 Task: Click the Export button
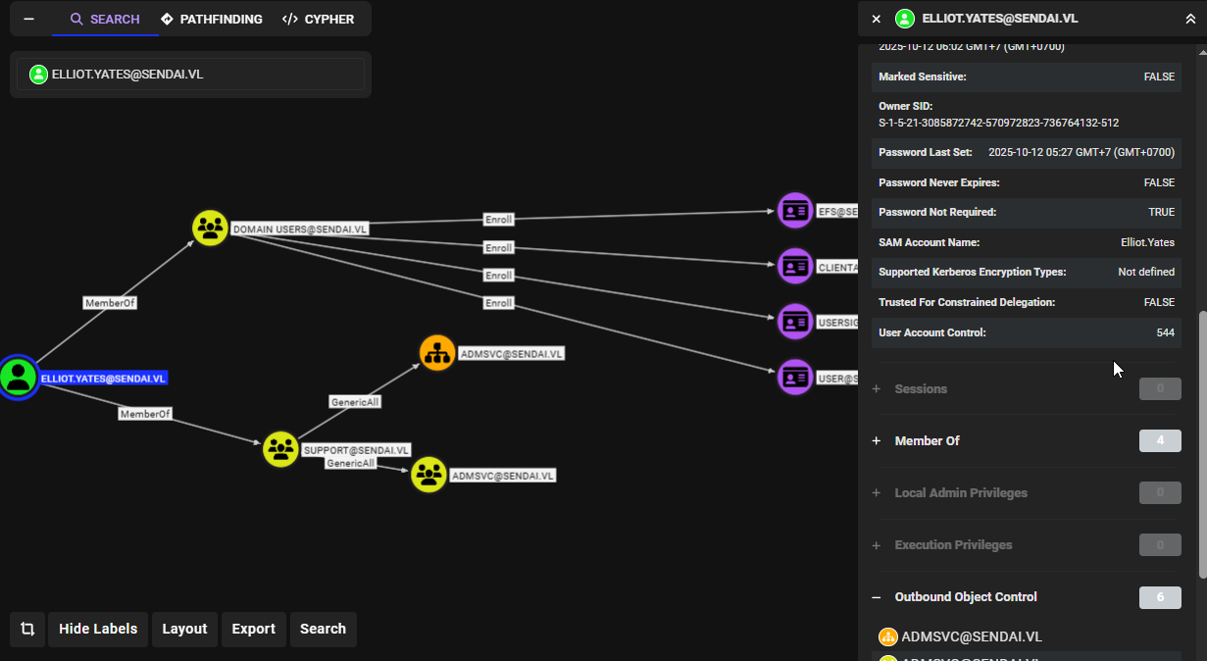click(253, 630)
